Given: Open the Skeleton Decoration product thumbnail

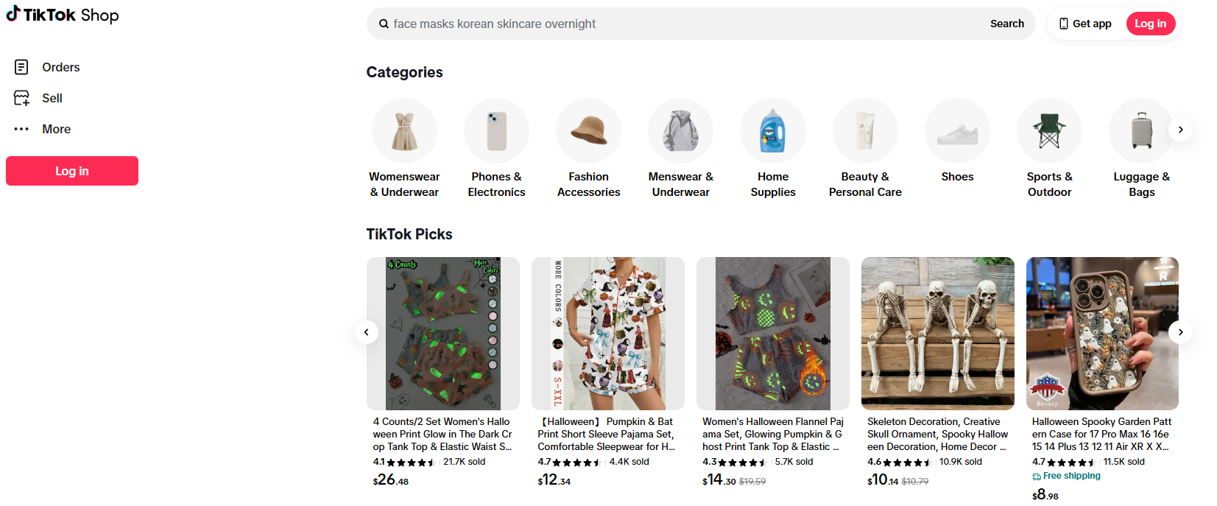Looking at the screenshot, I should point(937,333).
